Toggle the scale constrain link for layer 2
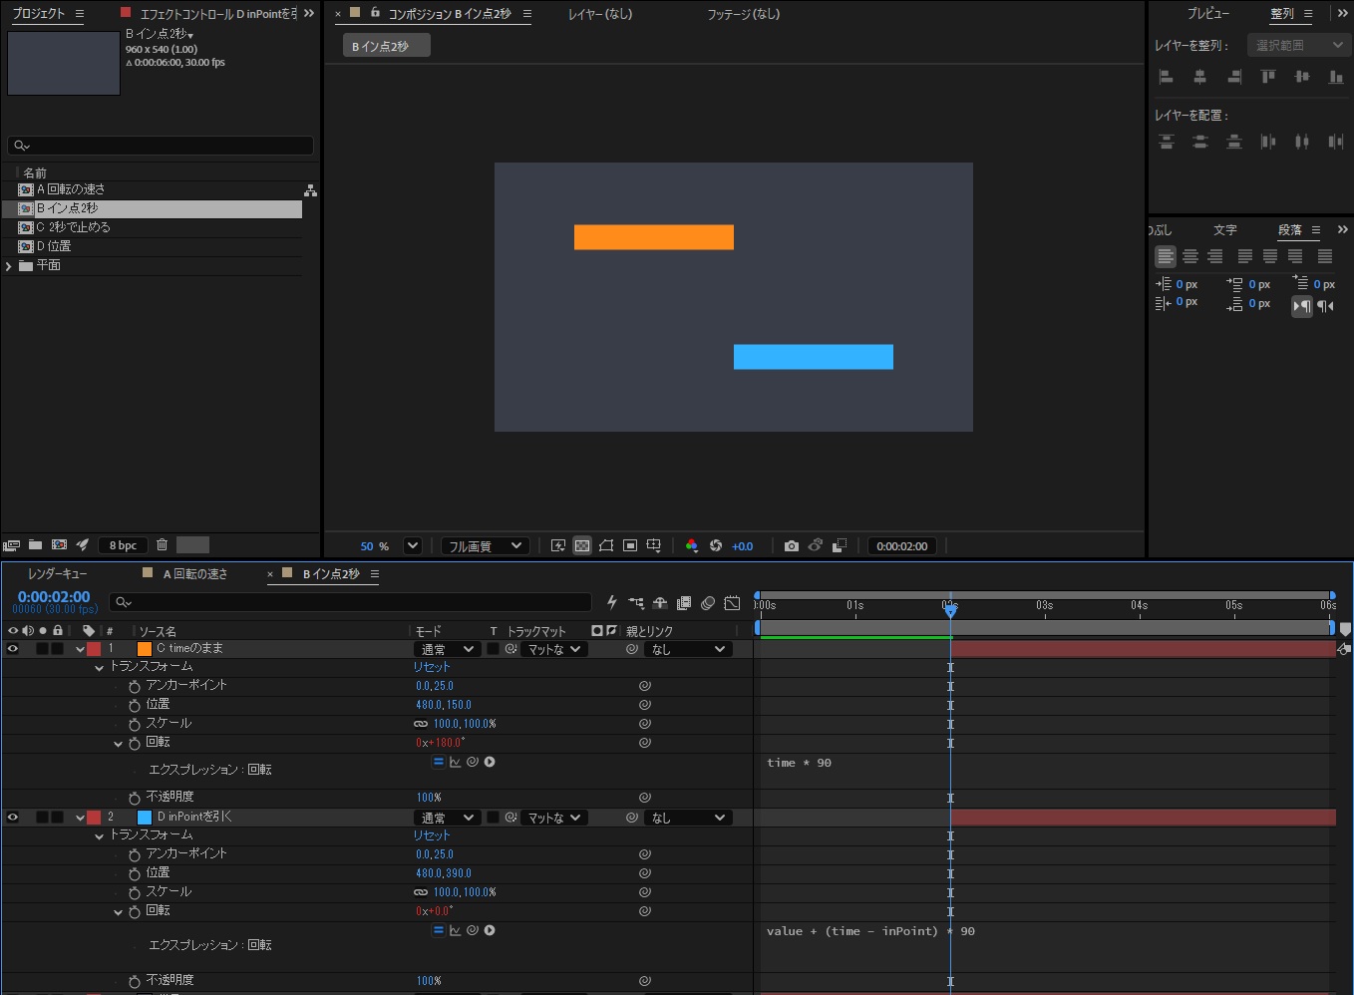The height and width of the screenshot is (995, 1354). [x=421, y=892]
